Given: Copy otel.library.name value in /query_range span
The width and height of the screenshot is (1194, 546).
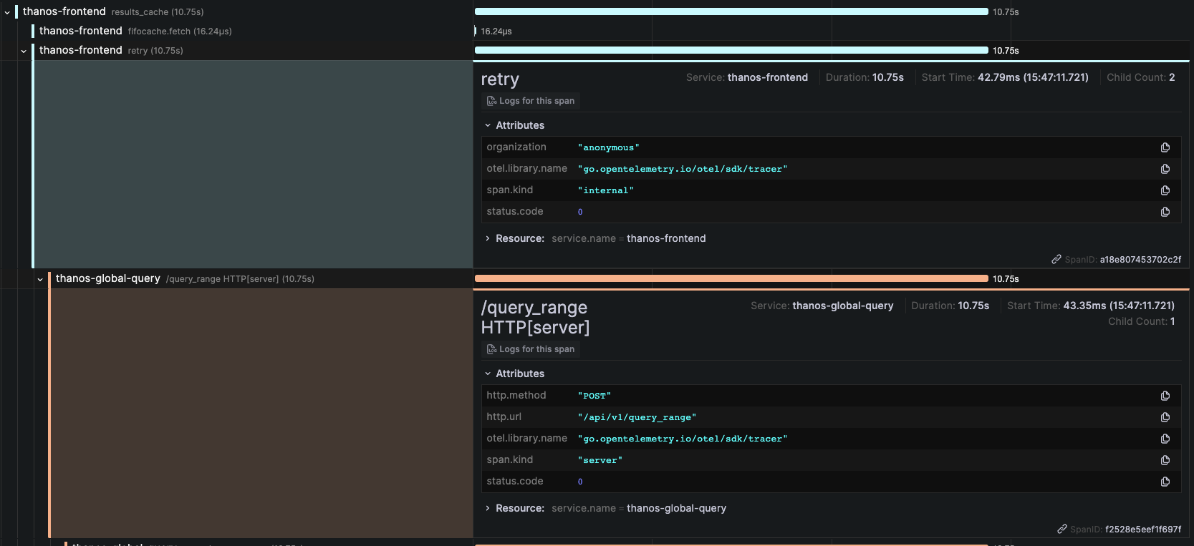Looking at the screenshot, I should pos(1165,439).
